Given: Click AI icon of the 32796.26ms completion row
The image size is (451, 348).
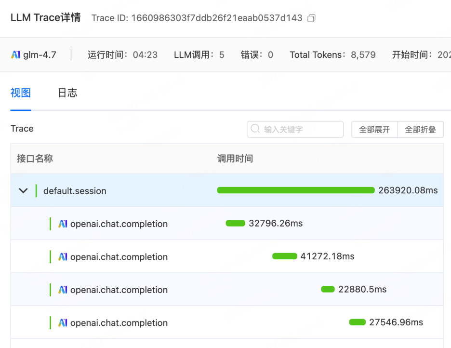Looking at the screenshot, I should 63,224.
